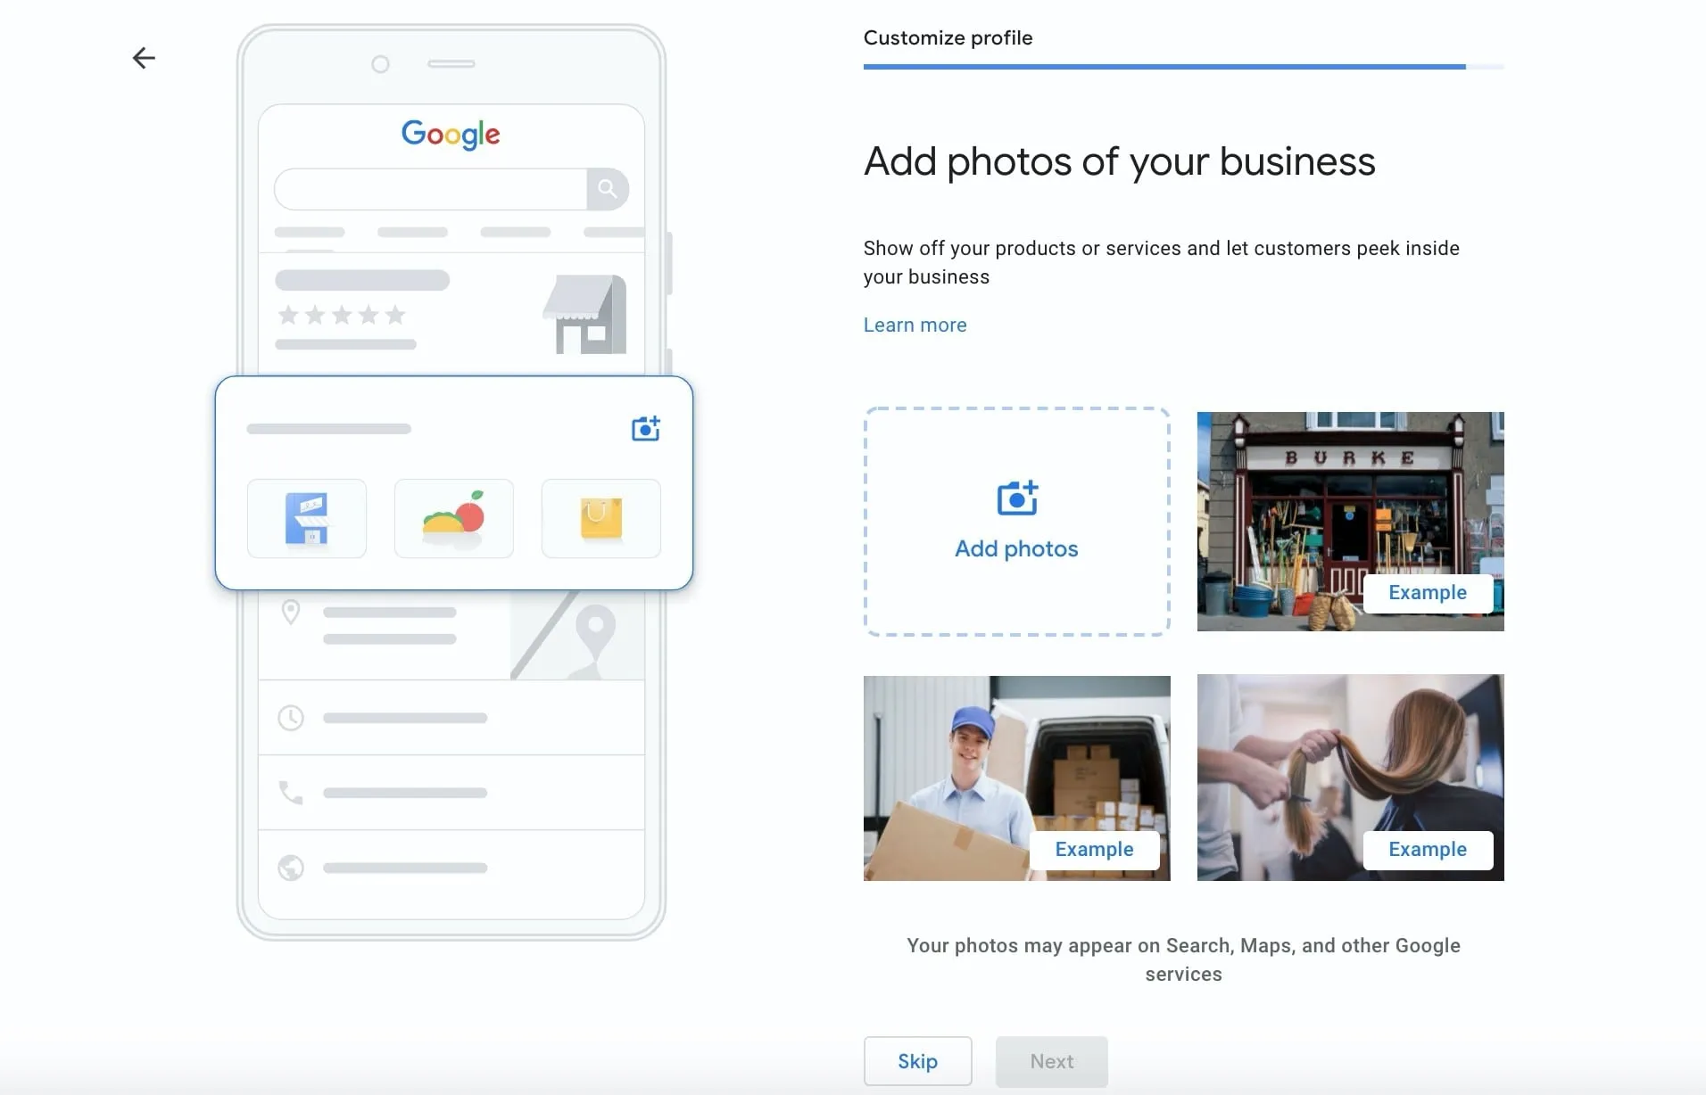
Task: Click Example label on delivery man photo
Action: coord(1094,850)
